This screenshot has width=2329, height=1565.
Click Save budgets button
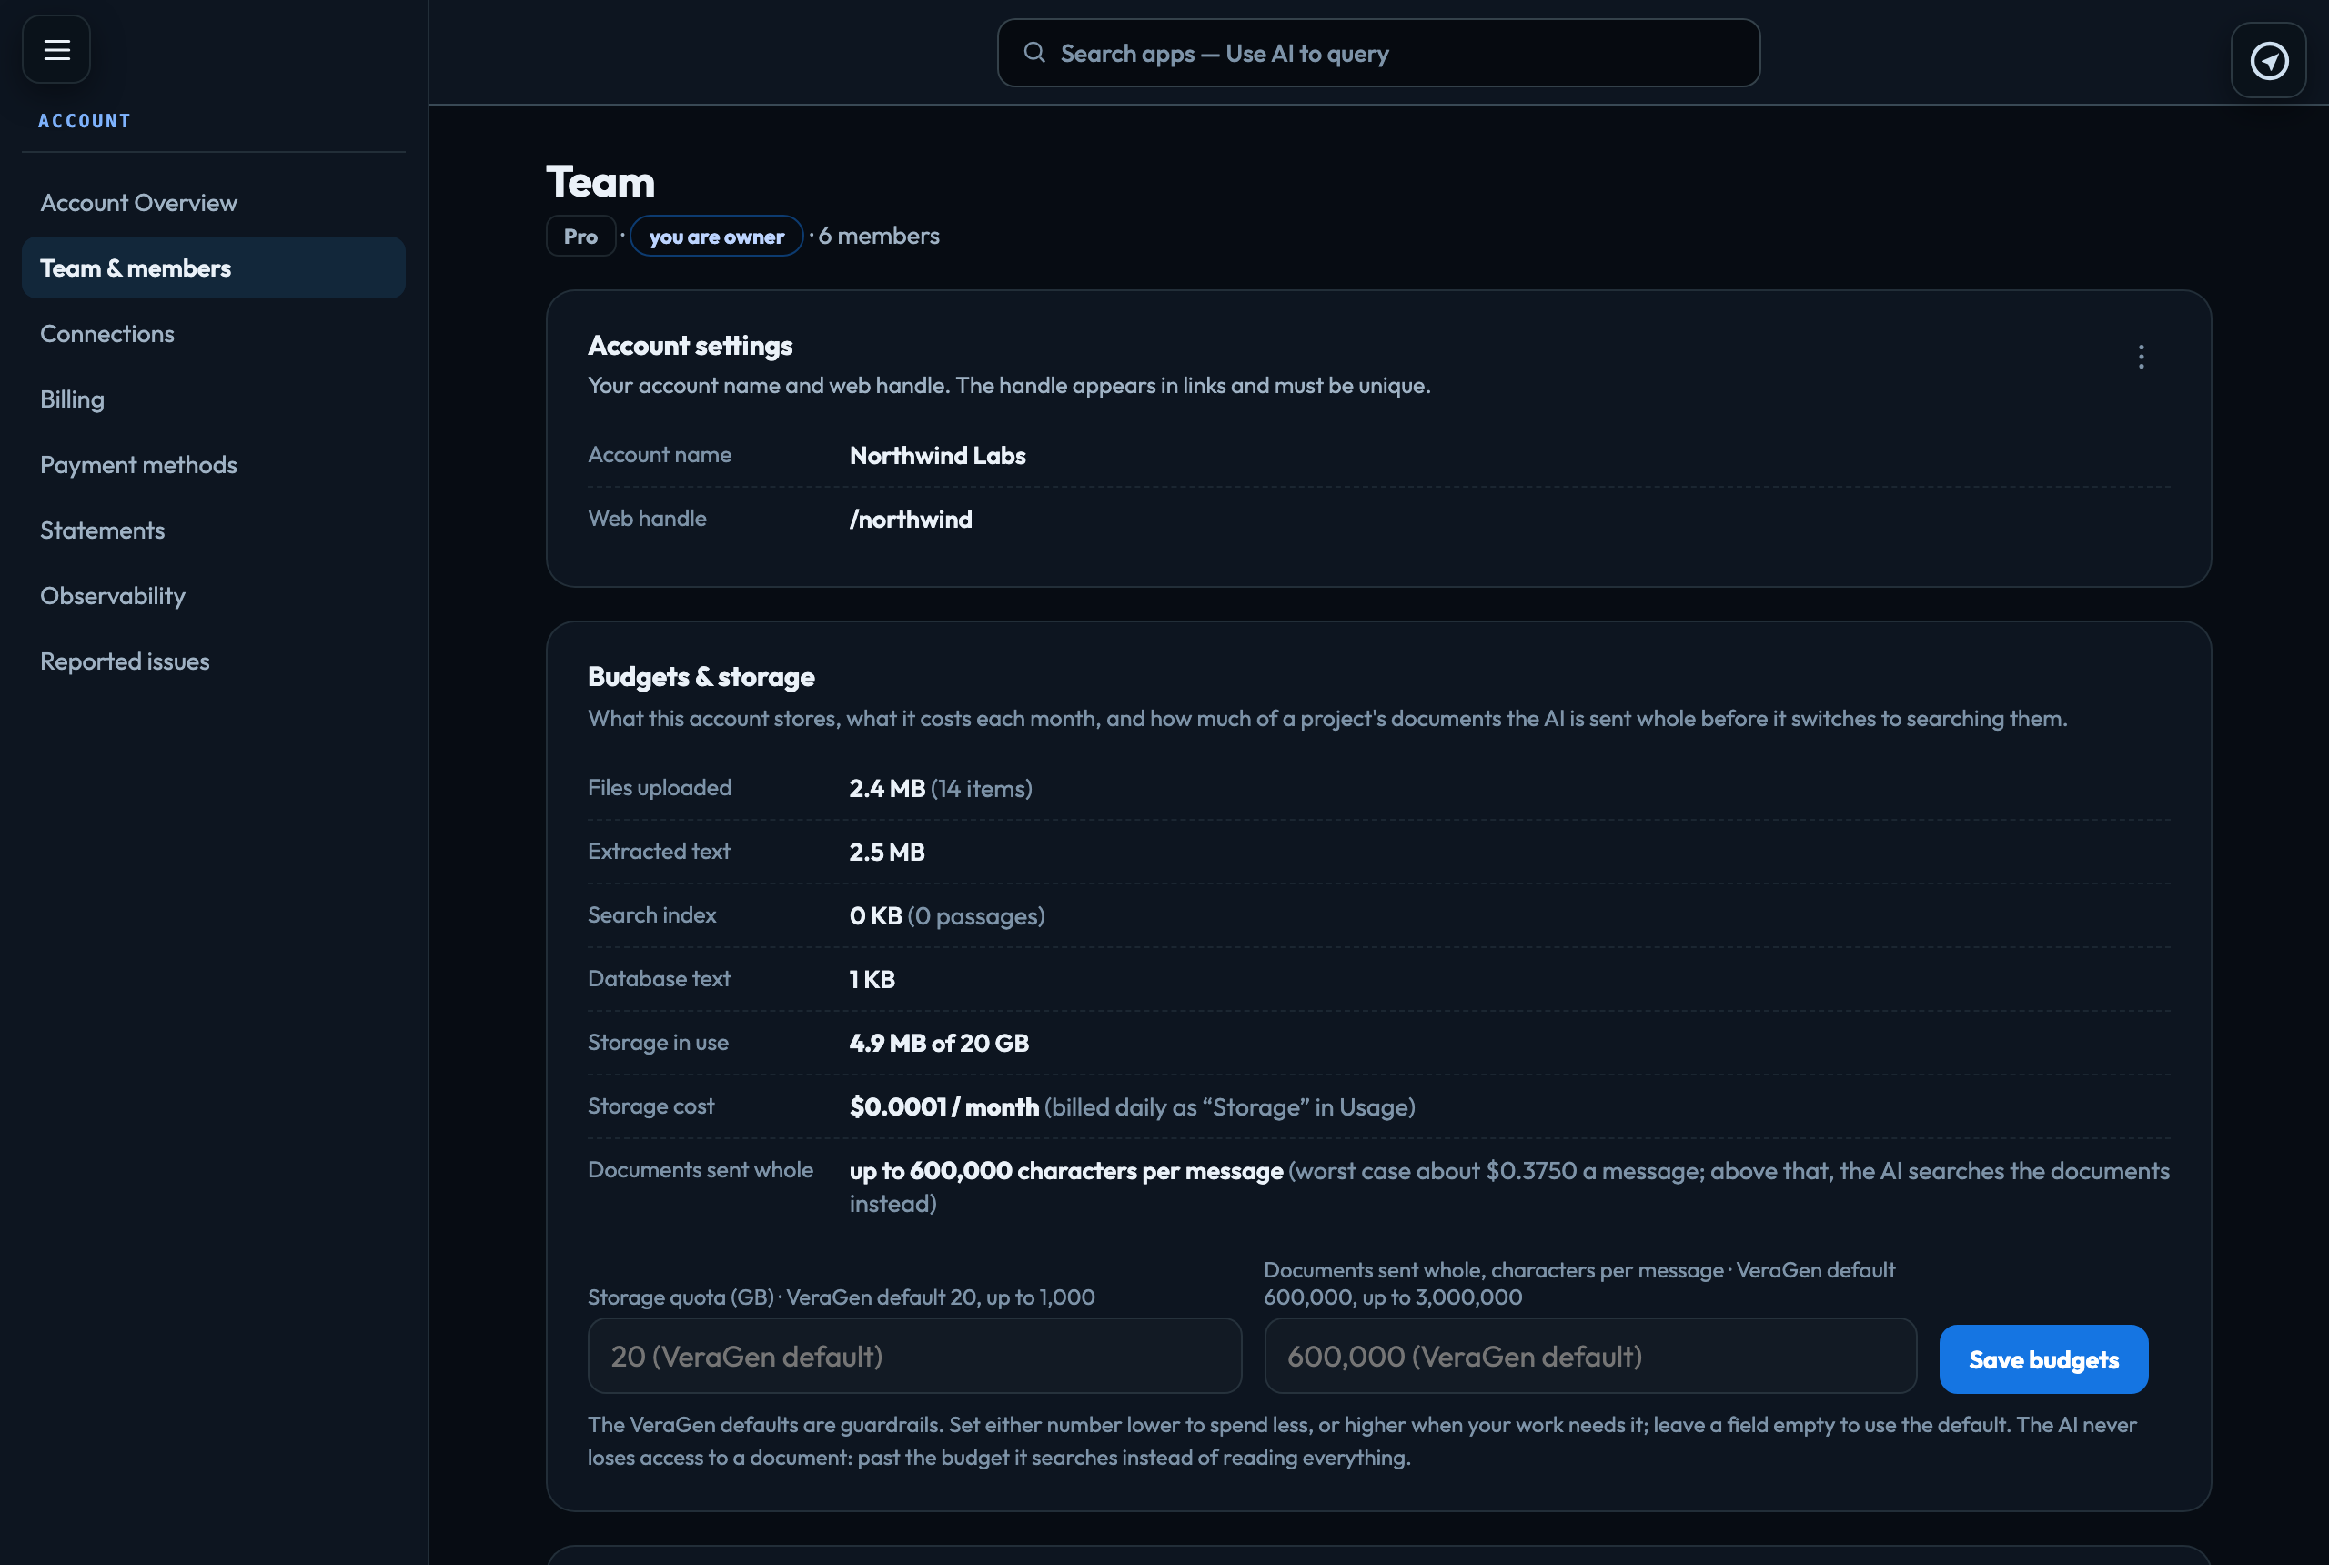click(x=2042, y=1359)
